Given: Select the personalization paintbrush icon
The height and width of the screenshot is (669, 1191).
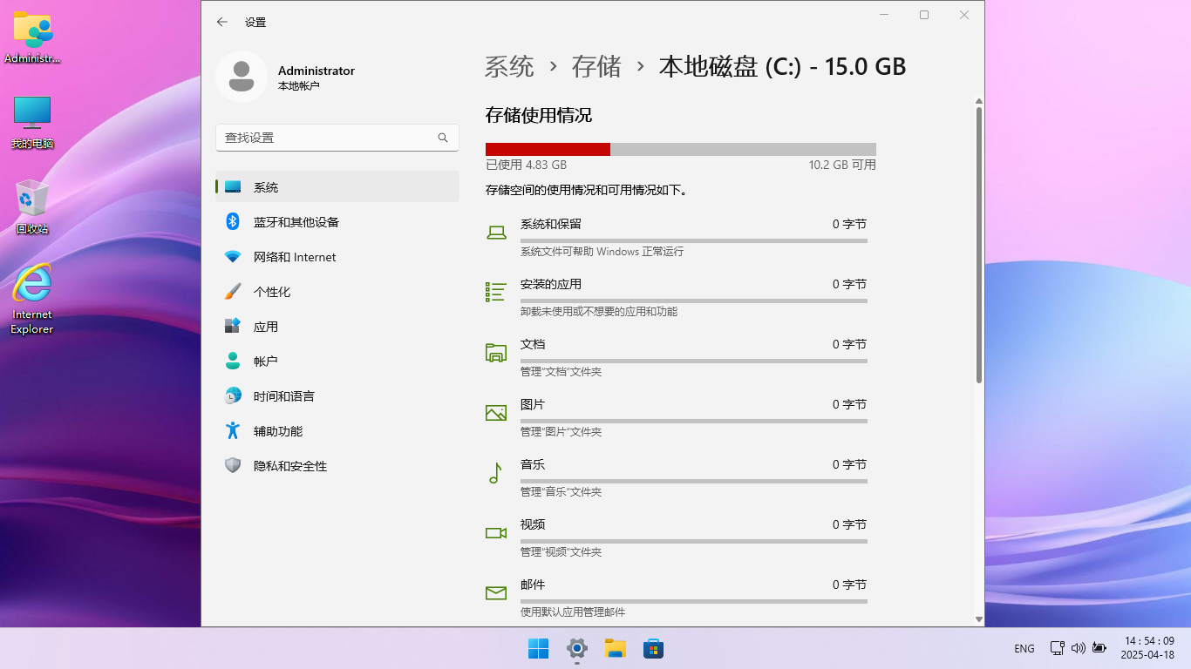Looking at the screenshot, I should pos(233,291).
